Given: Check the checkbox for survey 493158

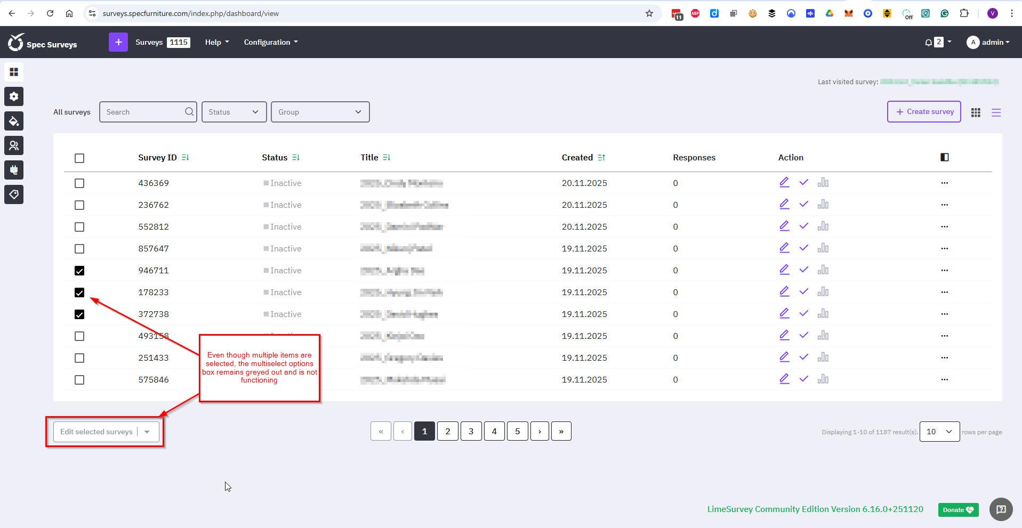Looking at the screenshot, I should pos(79,336).
